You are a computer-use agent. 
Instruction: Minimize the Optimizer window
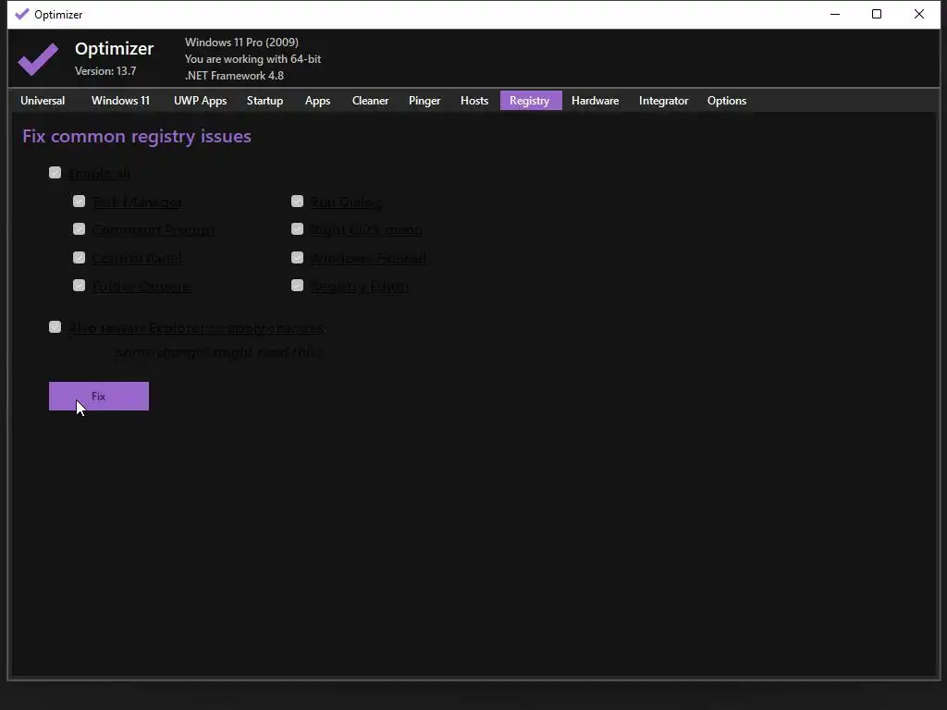[835, 14]
